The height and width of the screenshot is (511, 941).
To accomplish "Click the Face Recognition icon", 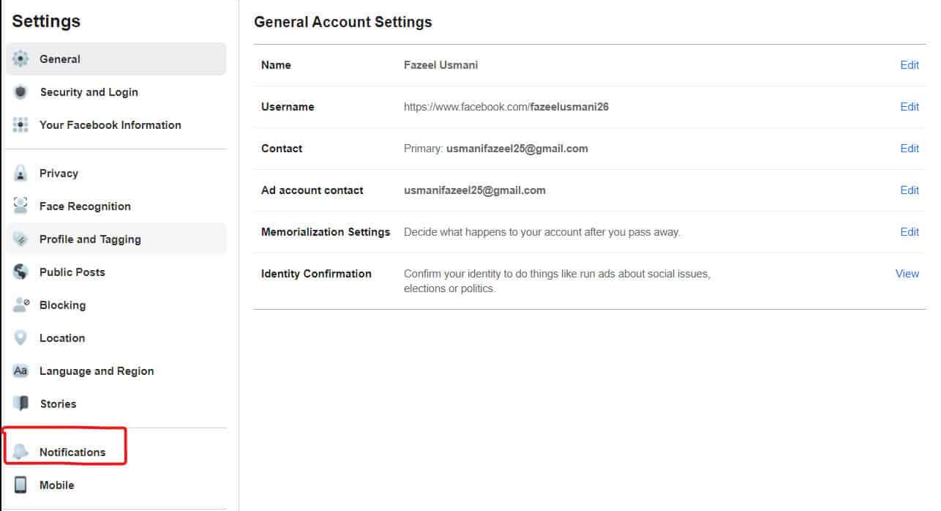I will click(x=20, y=206).
